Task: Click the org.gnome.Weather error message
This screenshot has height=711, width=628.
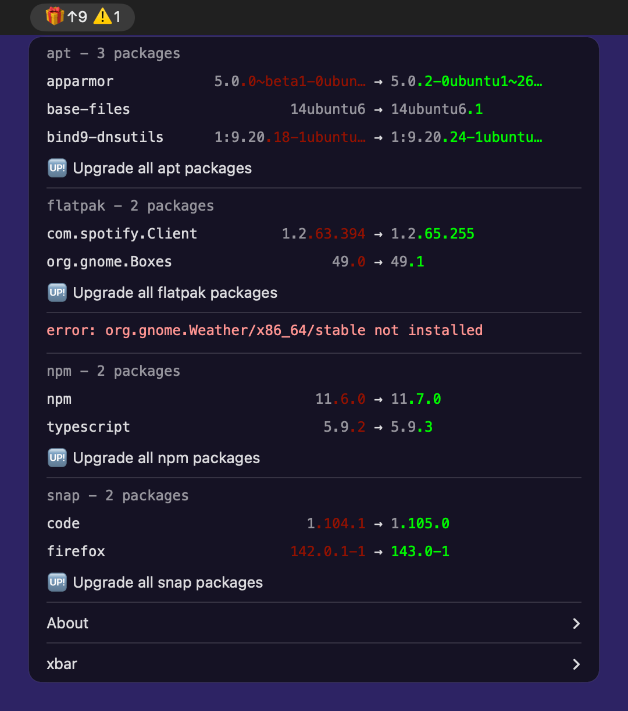Action: (x=265, y=330)
